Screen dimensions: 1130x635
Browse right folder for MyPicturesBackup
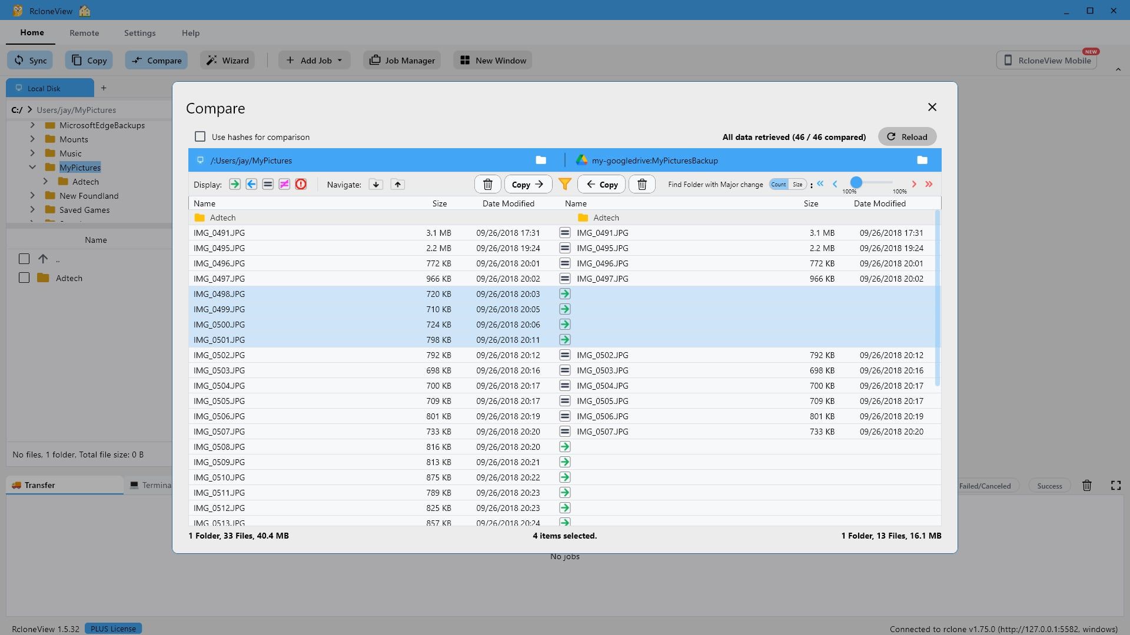[922, 160]
